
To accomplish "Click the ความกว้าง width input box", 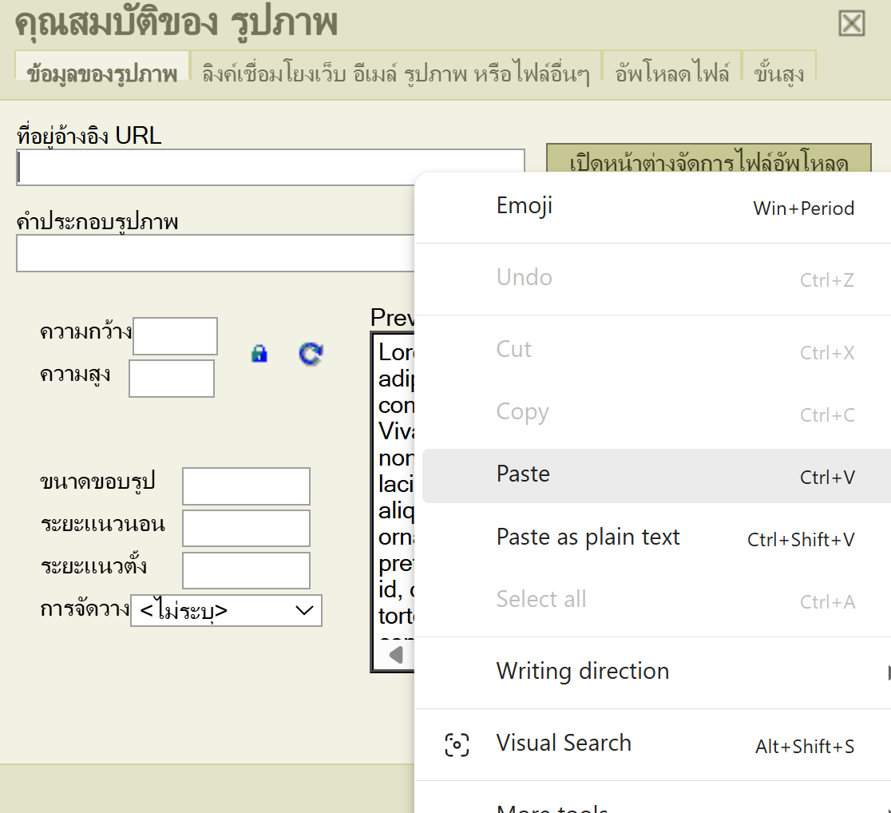I will 175,336.
